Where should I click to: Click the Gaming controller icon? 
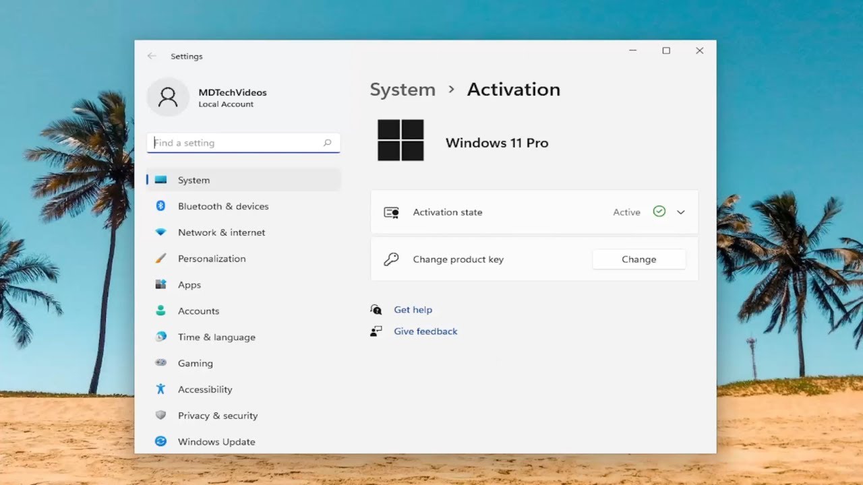(160, 362)
